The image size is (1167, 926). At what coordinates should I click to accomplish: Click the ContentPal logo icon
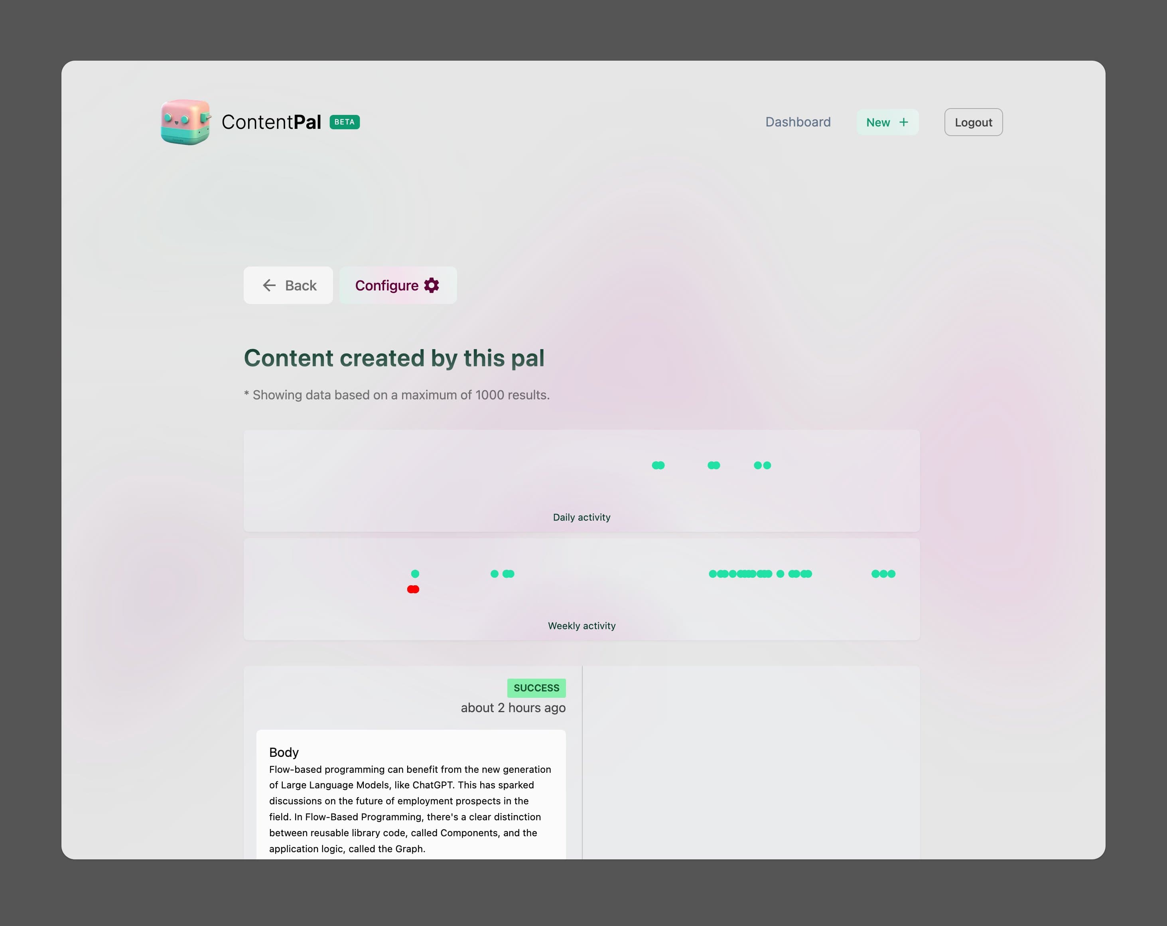[187, 121]
